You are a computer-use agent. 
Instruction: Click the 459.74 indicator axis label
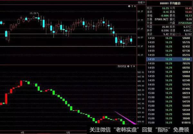click(141, 95)
